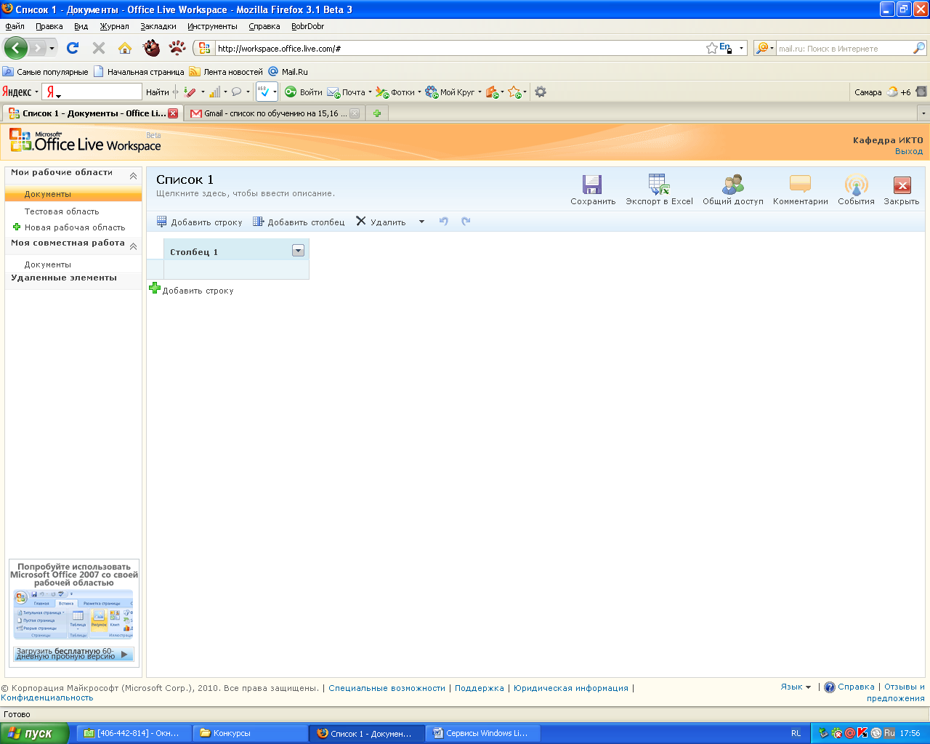The width and height of the screenshot is (930, 744).
Task: Click the Закрыть red close icon
Action: click(902, 185)
